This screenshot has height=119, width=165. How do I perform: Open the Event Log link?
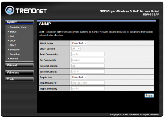(x=15, y=54)
